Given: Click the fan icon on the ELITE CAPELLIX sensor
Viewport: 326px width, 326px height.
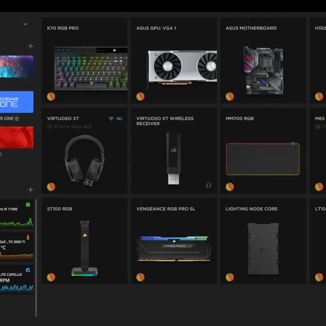Looking at the screenshot, I should click(x=28, y=270).
